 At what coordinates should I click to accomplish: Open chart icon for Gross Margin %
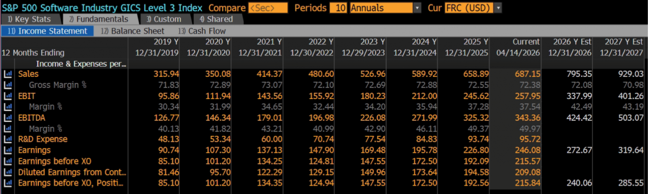8,85
